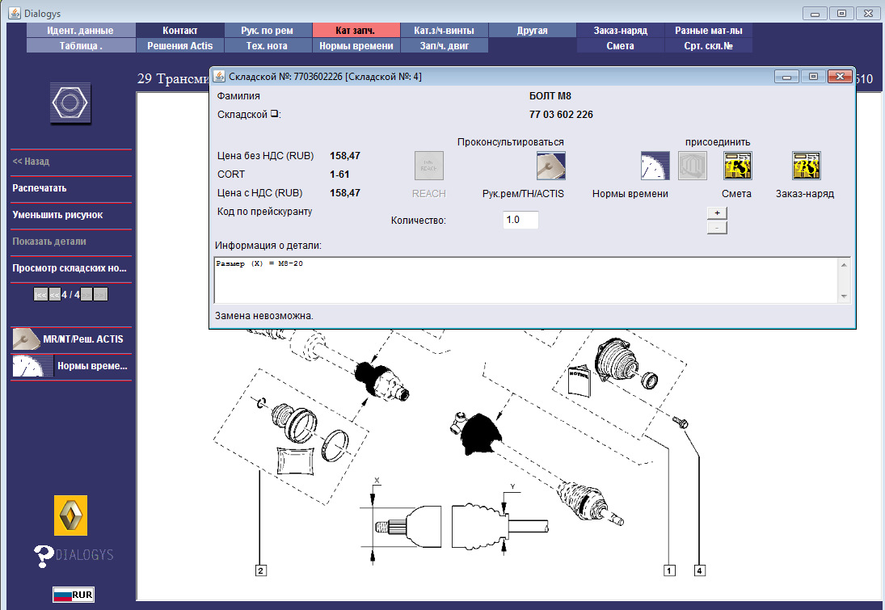
Task: Click the hexagonal nut icon in sidebar
Action: (x=70, y=103)
